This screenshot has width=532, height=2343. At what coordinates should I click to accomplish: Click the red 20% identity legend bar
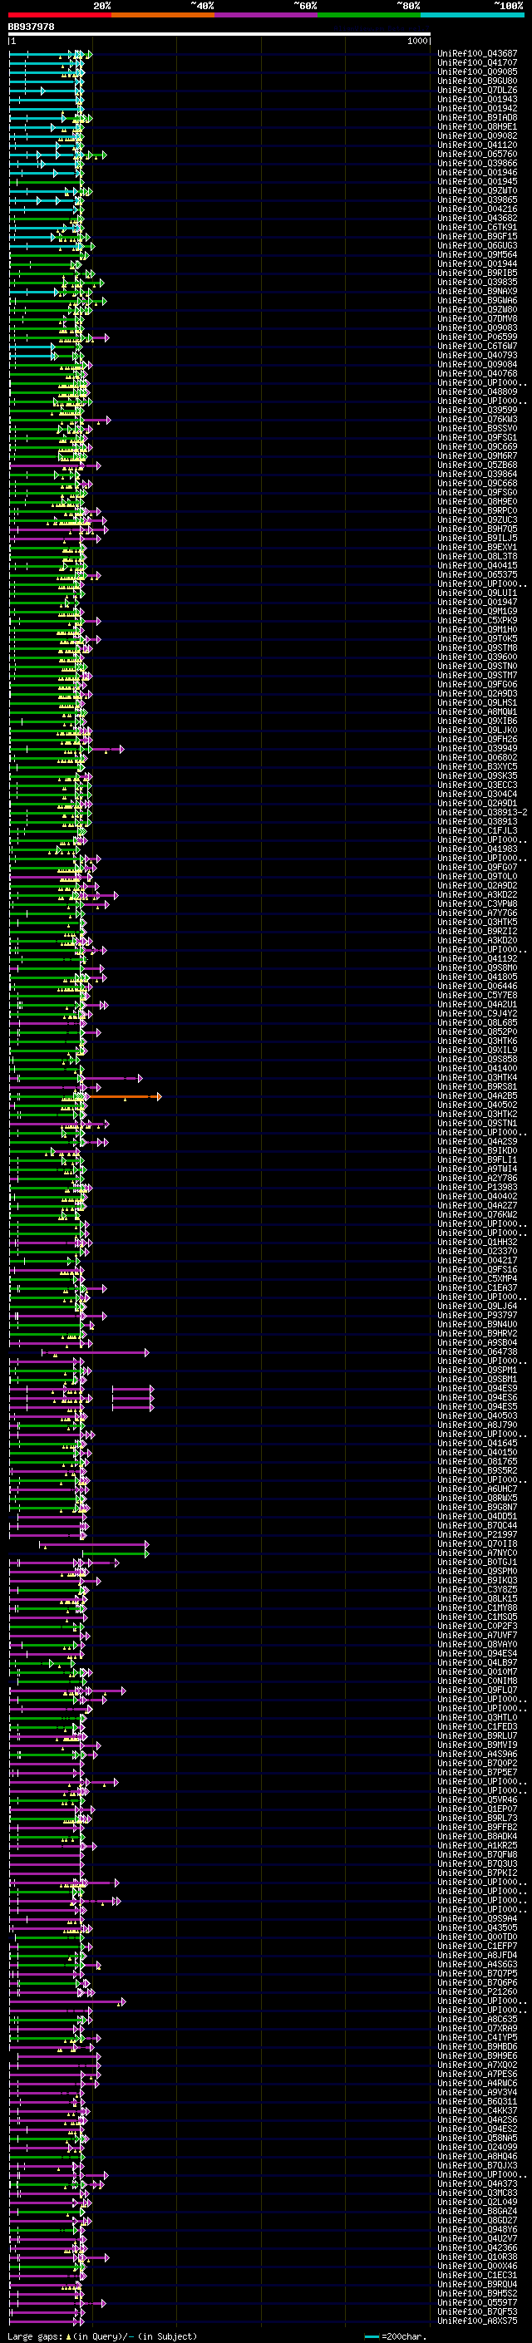click(60, 15)
